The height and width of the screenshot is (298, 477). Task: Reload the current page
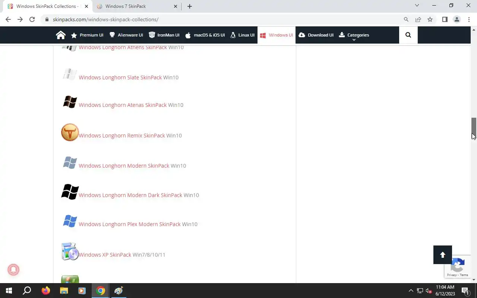click(32, 19)
